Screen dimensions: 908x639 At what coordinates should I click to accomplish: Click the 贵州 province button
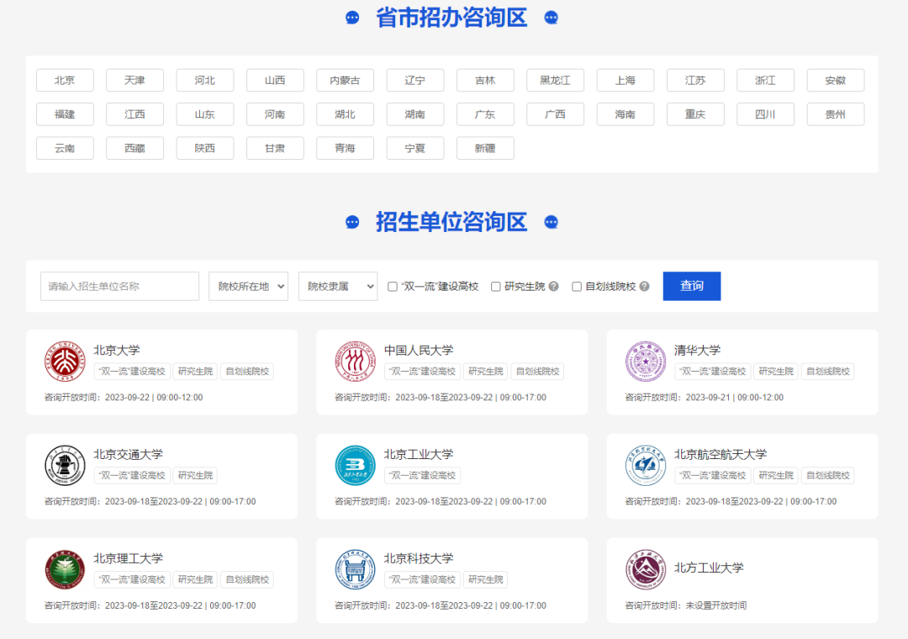click(836, 114)
